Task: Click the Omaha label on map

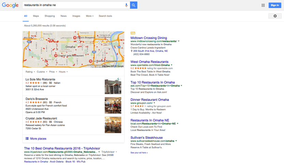Action: [x=70, y=47]
